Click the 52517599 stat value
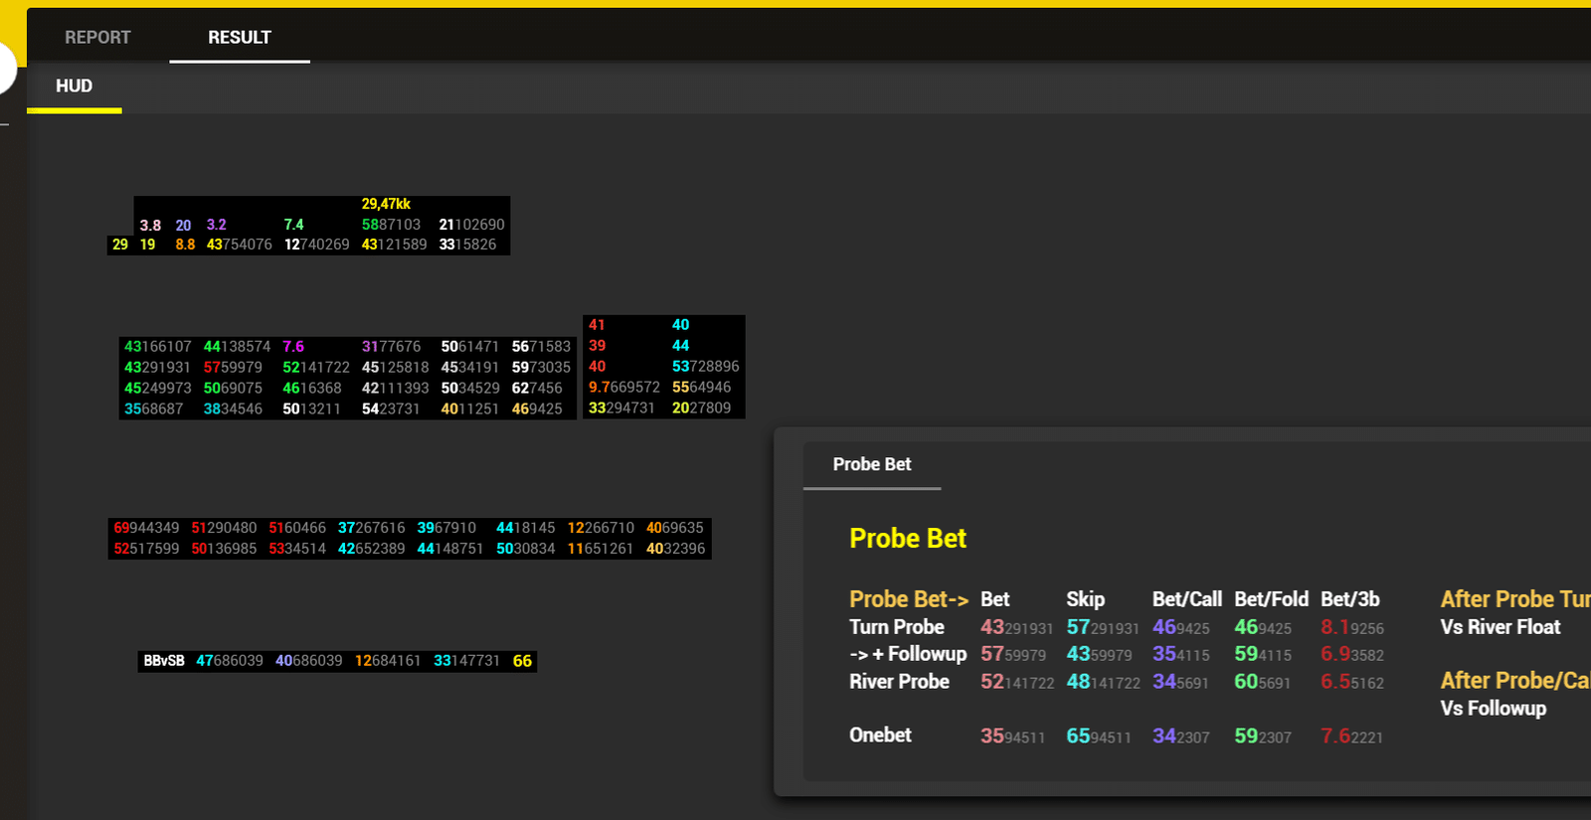This screenshot has width=1591, height=820. point(146,549)
